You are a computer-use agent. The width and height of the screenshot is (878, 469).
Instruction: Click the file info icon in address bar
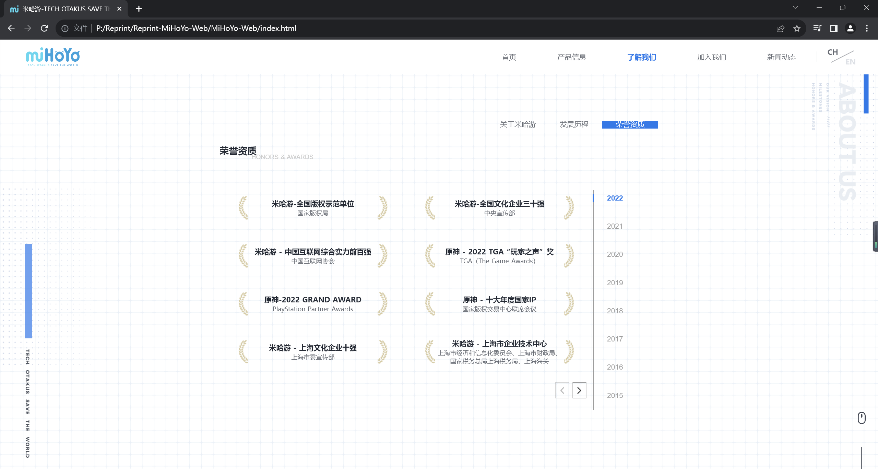pos(65,28)
